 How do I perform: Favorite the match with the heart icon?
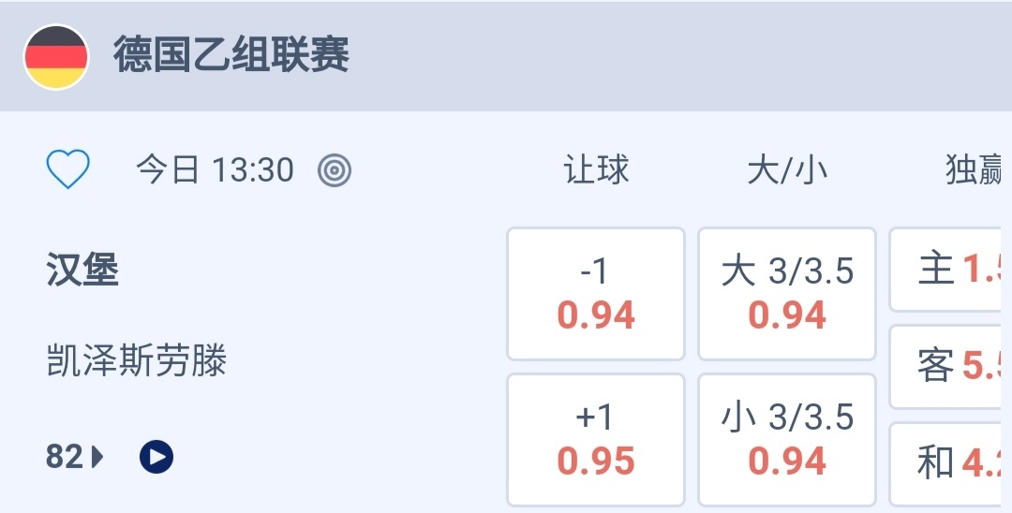[68, 170]
